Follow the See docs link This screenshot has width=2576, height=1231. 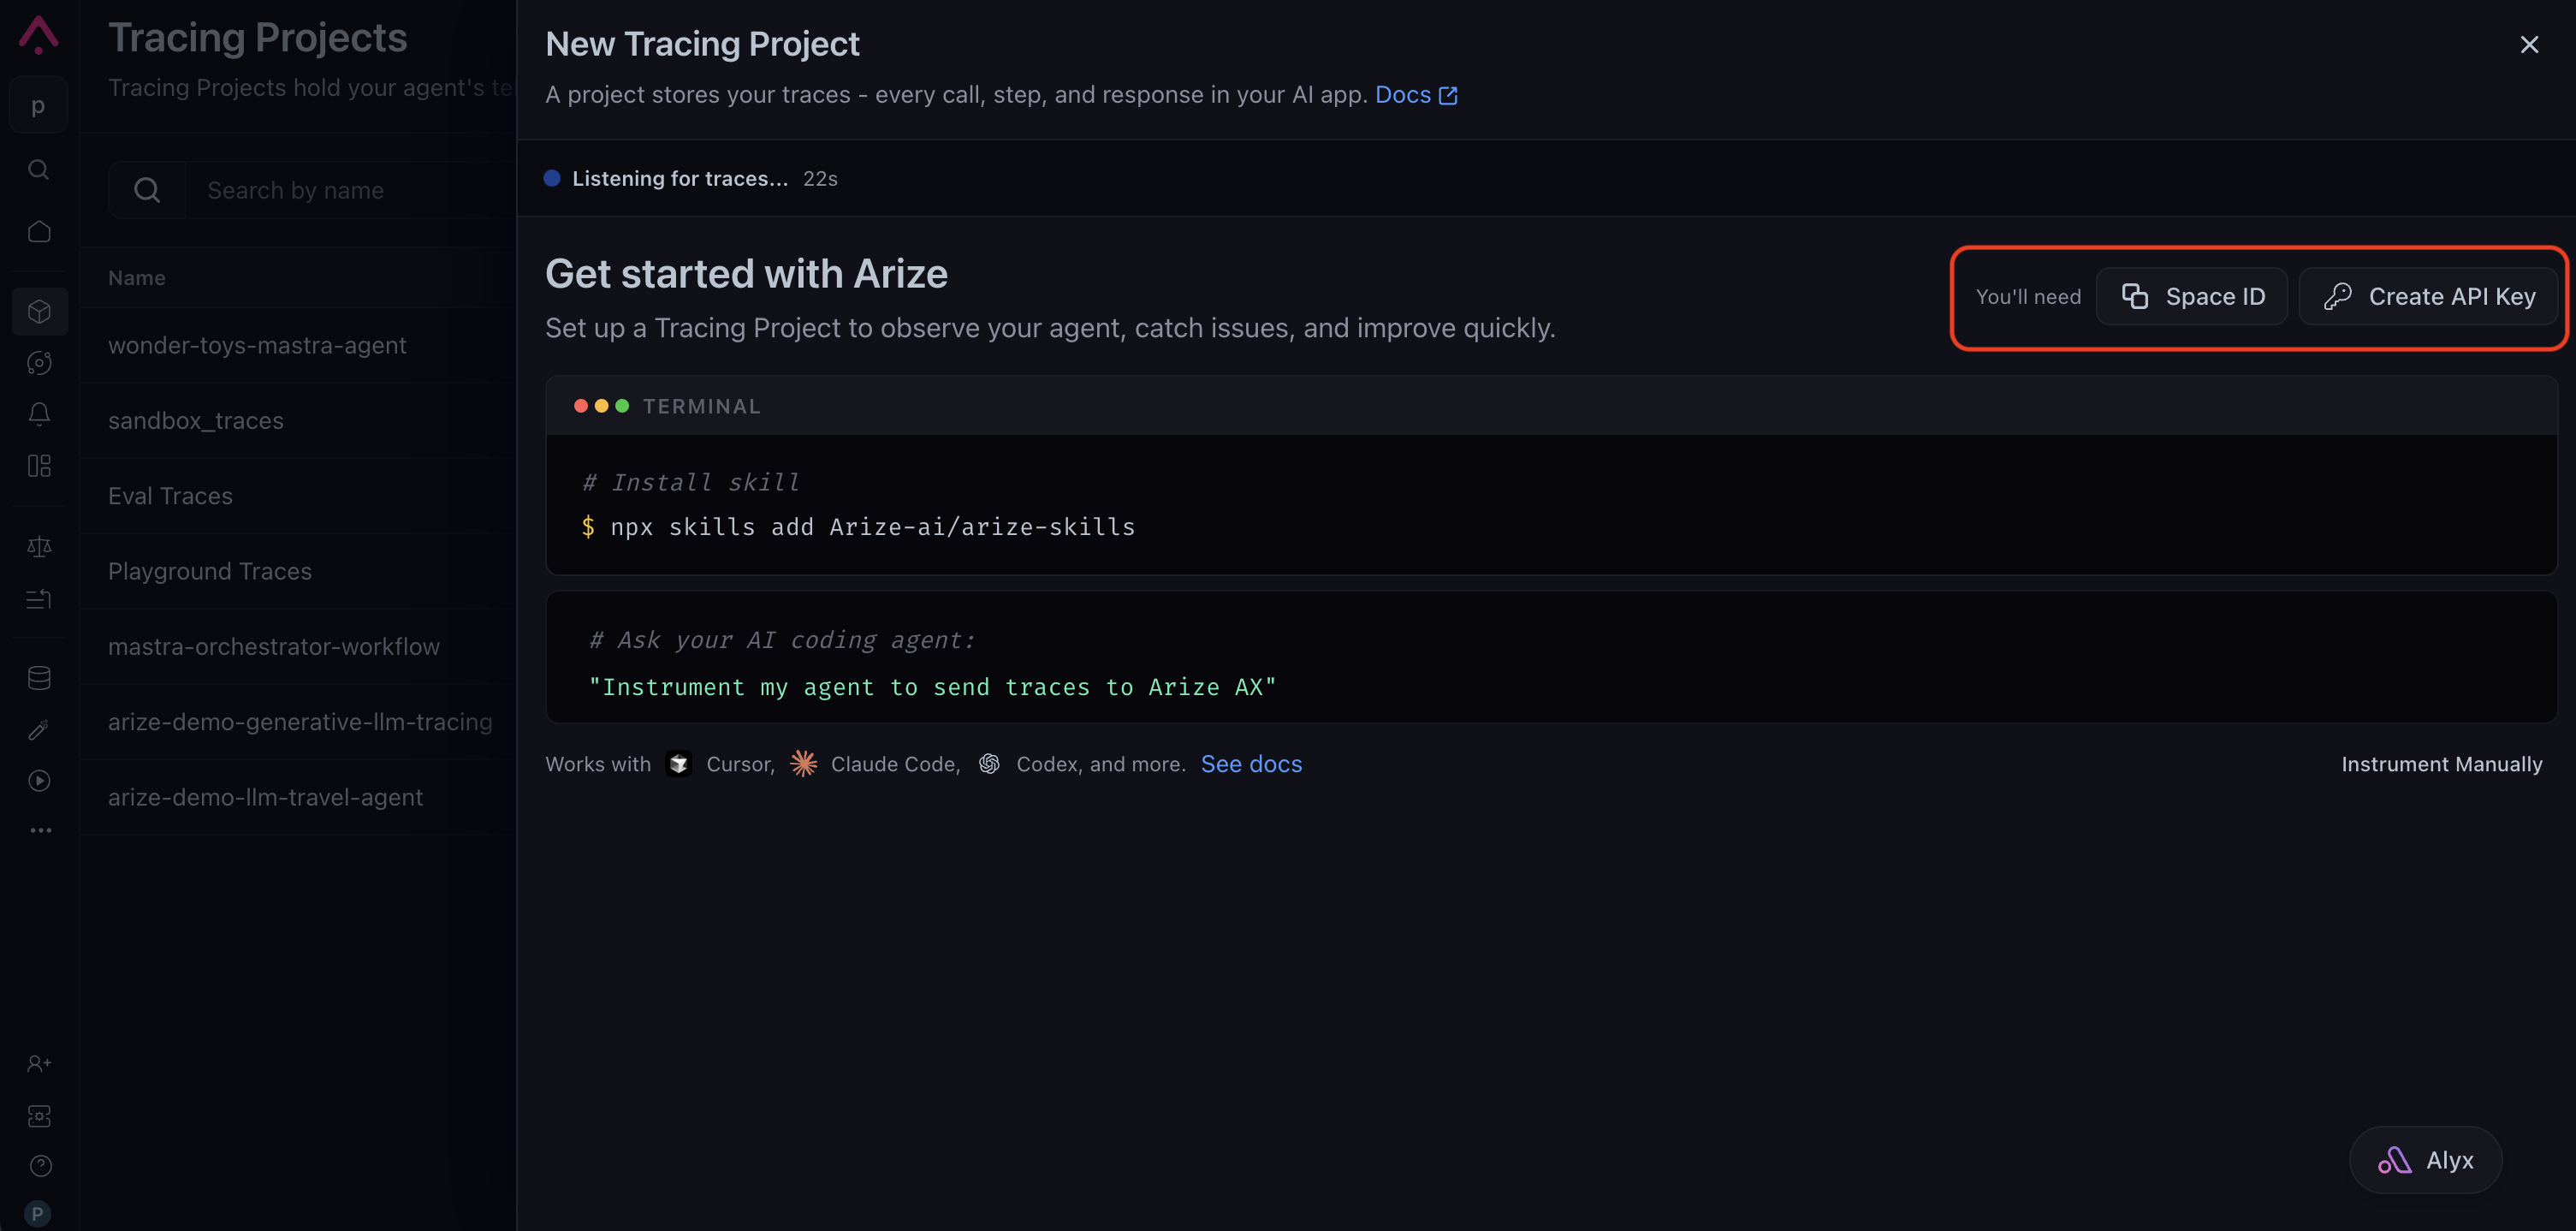tap(1251, 764)
